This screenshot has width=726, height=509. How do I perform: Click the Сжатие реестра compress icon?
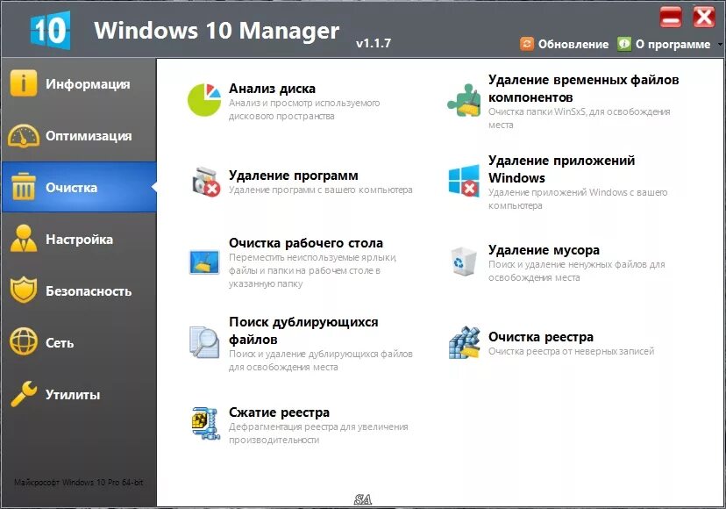[x=206, y=423]
